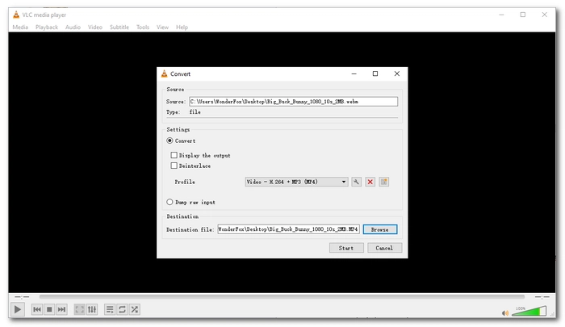Image resolution: width=565 pixels, height=327 pixels.
Task: Toggle the playlist view icon
Action: [x=109, y=309]
